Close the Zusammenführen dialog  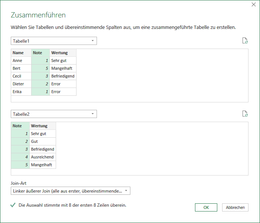254,4
